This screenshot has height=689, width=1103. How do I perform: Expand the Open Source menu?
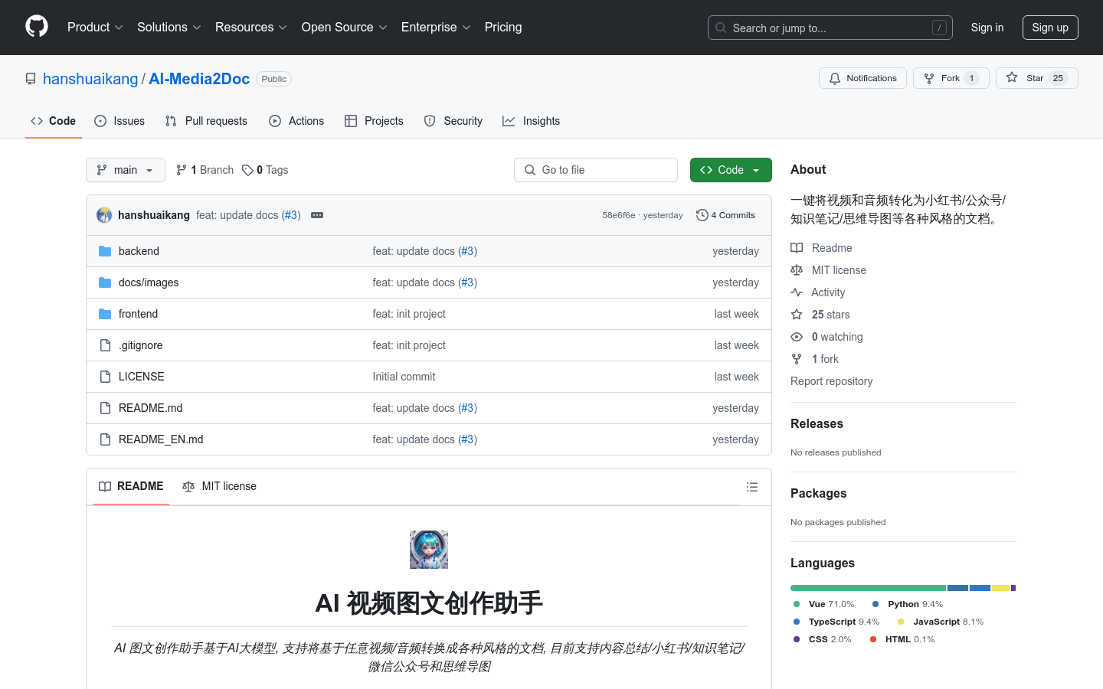tap(345, 28)
